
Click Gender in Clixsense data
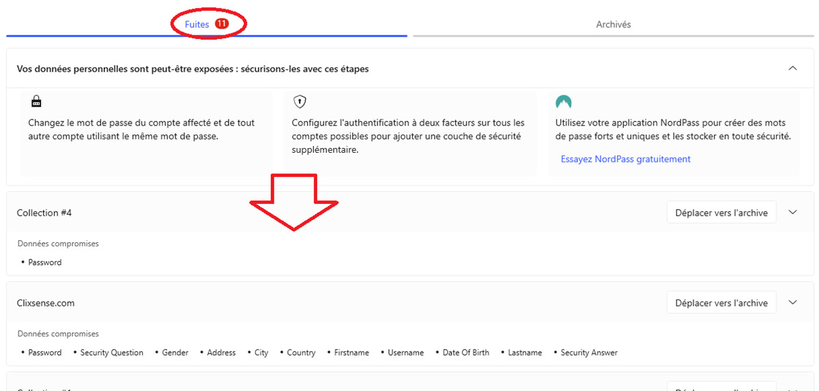(x=175, y=353)
